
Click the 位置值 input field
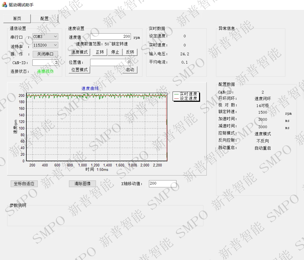(110, 62)
